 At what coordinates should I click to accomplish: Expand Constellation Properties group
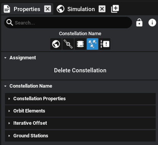[x=80, y=99]
